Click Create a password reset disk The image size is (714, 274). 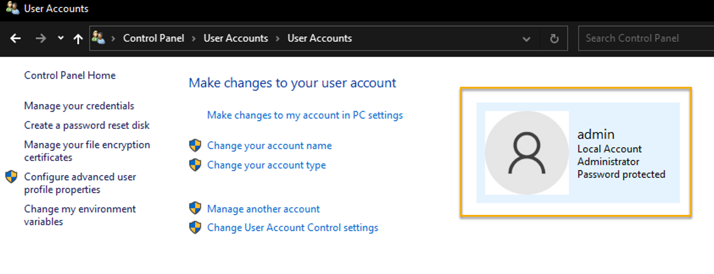pos(87,125)
